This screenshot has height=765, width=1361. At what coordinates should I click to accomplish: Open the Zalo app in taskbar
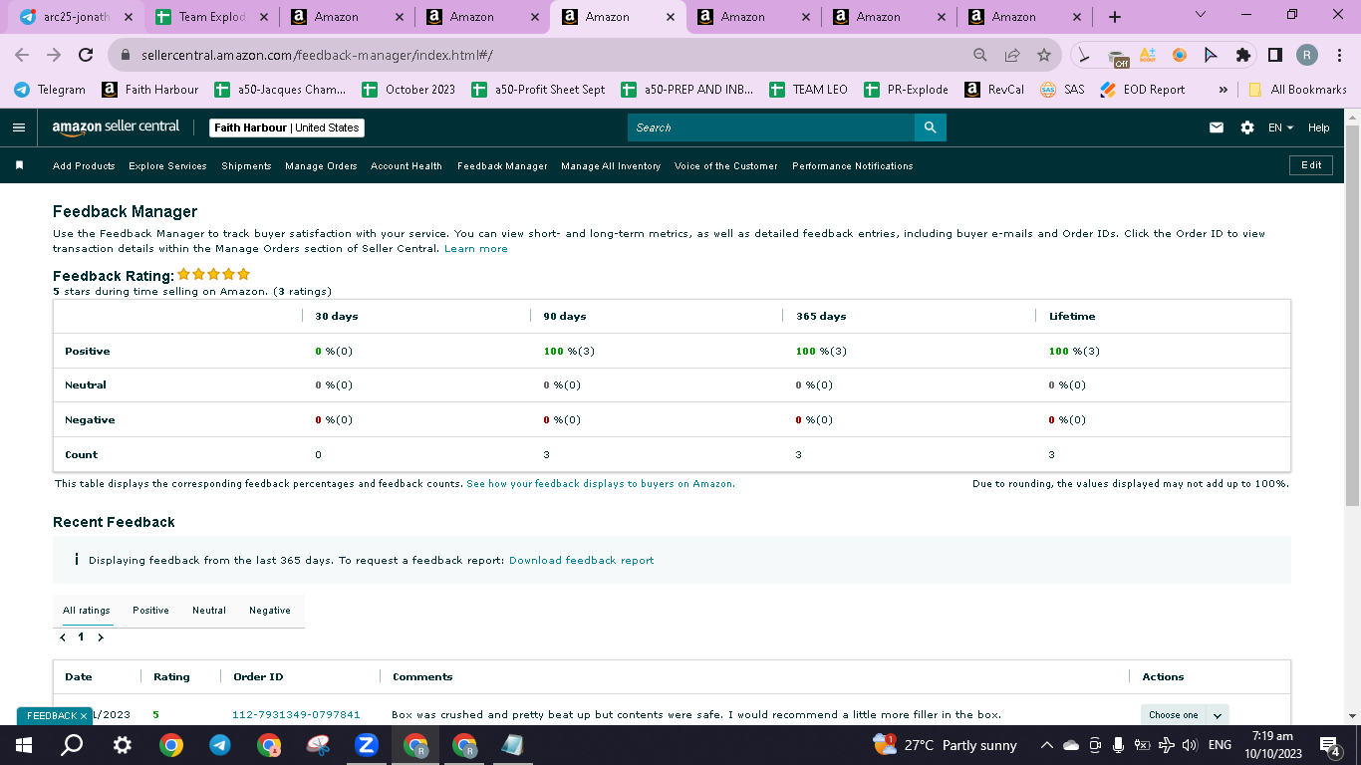pyautogui.click(x=366, y=745)
